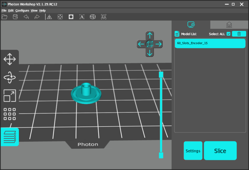
Task: Open the Edit menu
Action: tap(11, 11)
